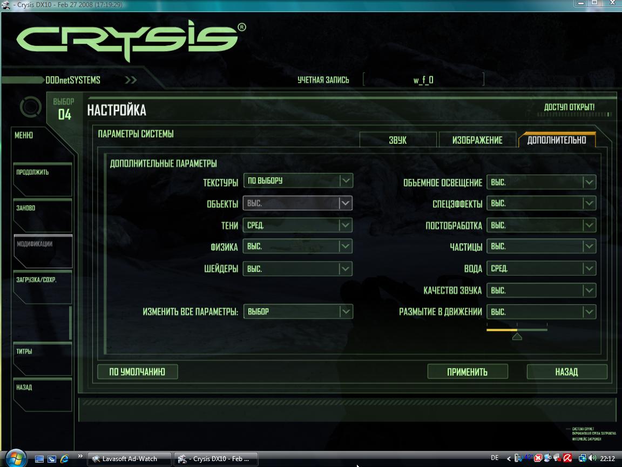Open the СПЕЦЭФФЕКТЫ dropdown
The width and height of the screenshot is (622, 467).
coord(541,203)
